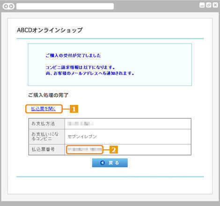Click the browser back arrow icon
This screenshot has height=206, width=220.
coord(6,7)
